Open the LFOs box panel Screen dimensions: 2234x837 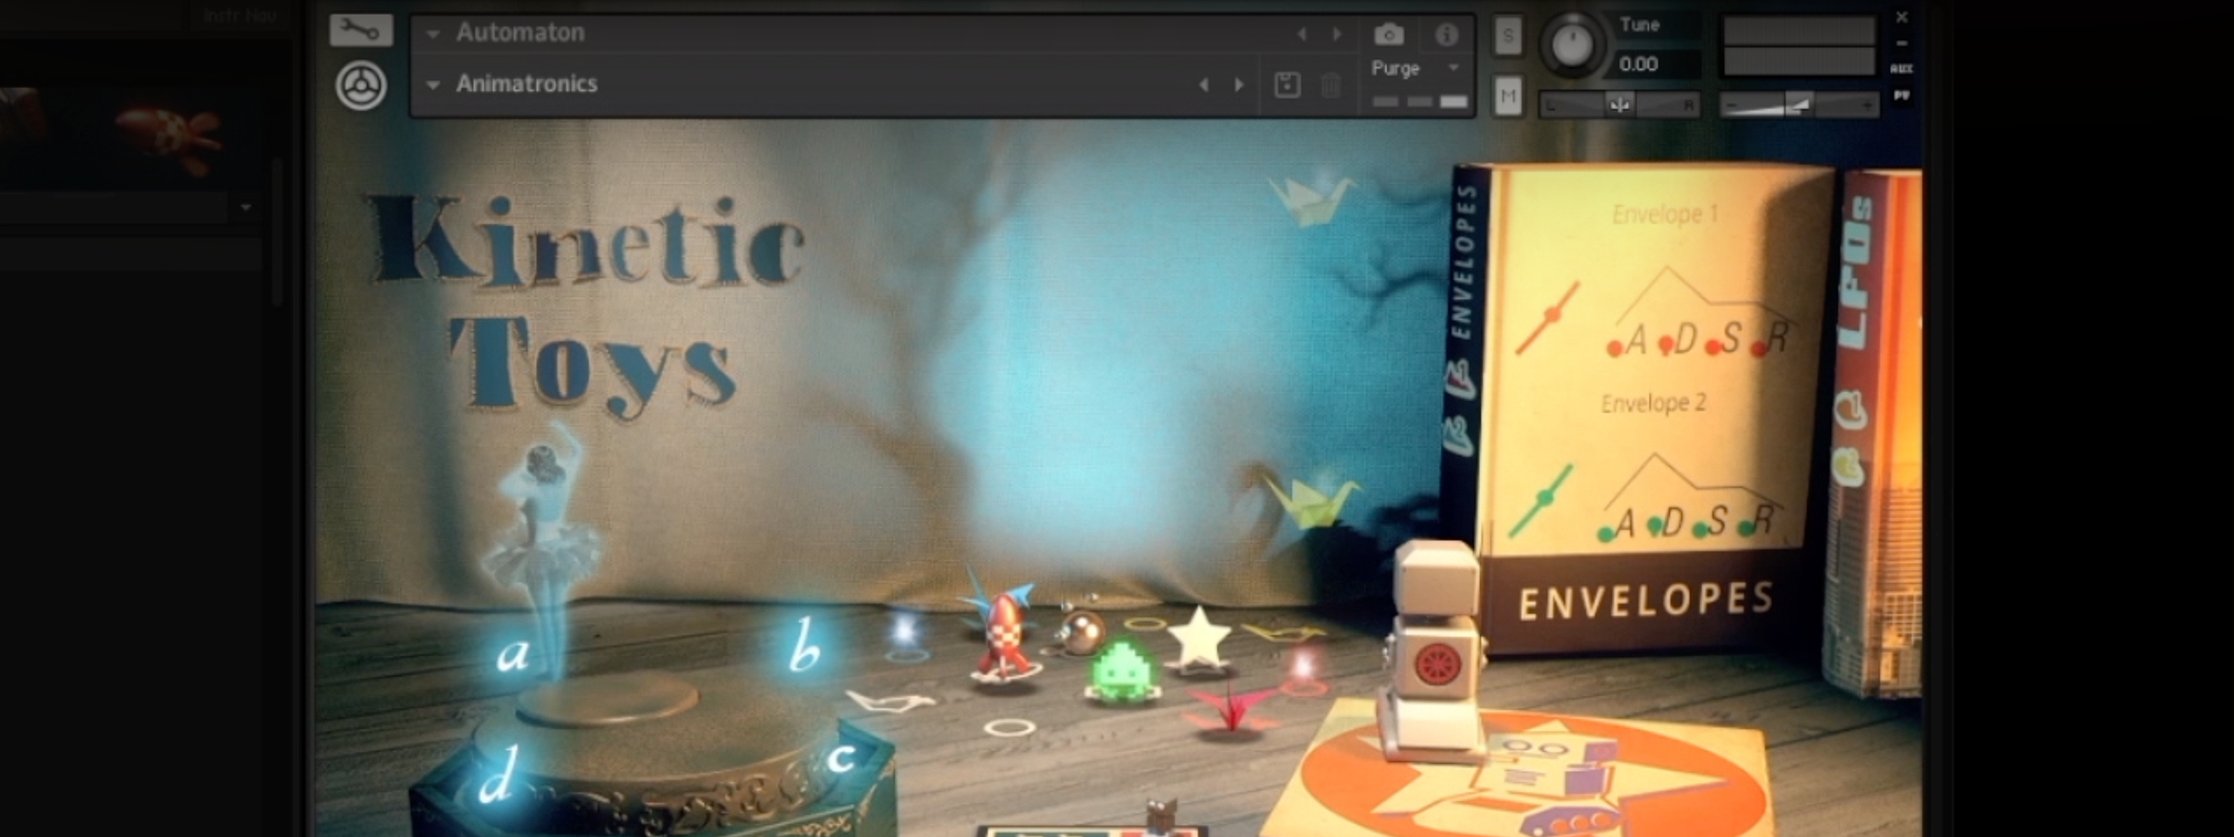click(x=1873, y=433)
